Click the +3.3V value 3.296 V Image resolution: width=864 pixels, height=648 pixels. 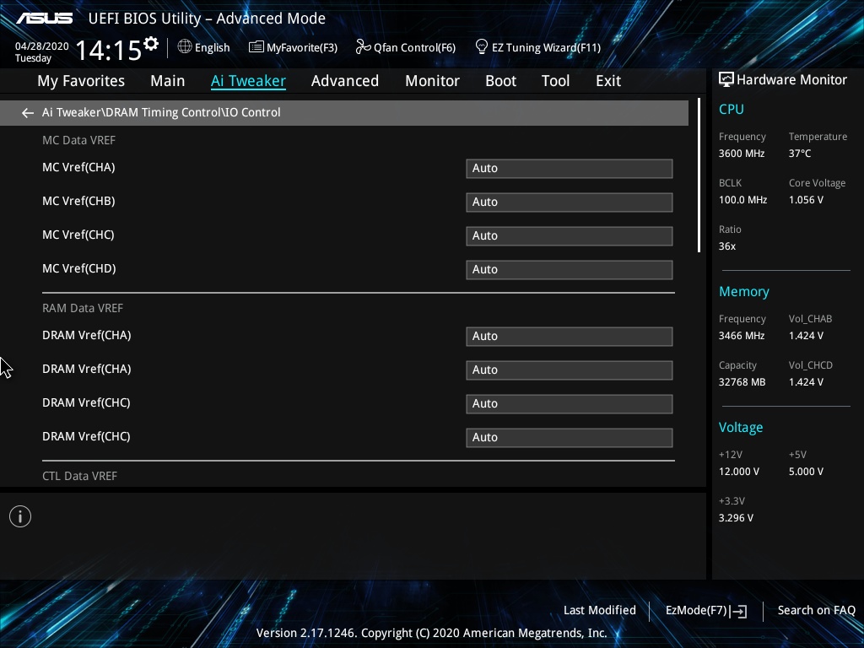click(x=736, y=518)
